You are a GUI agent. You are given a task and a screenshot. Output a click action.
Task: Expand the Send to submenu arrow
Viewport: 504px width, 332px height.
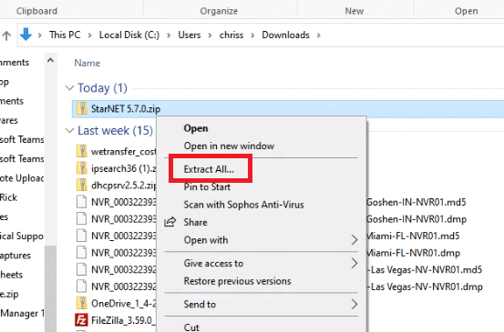point(355,304)
